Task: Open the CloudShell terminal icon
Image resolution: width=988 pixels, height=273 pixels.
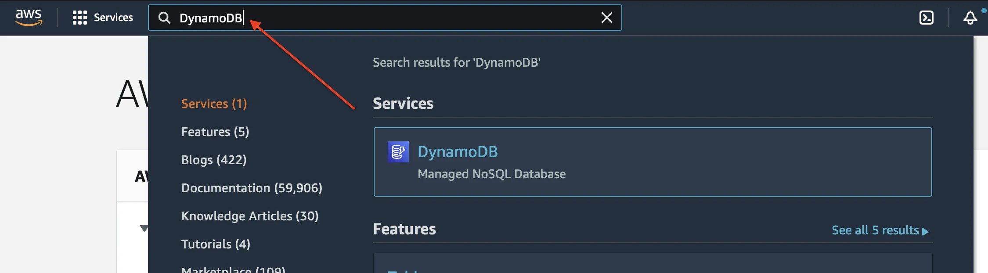Action: (x=927, y=18)
